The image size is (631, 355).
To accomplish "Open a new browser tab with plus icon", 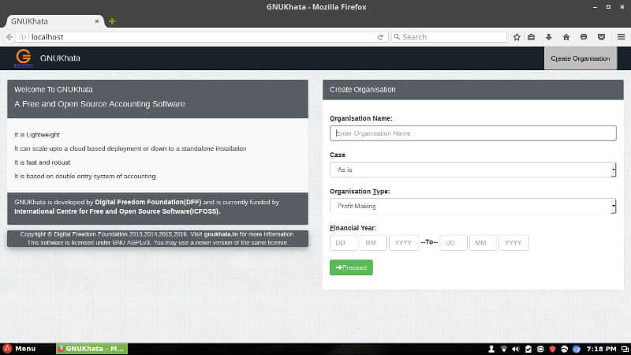I will [112, 21].
